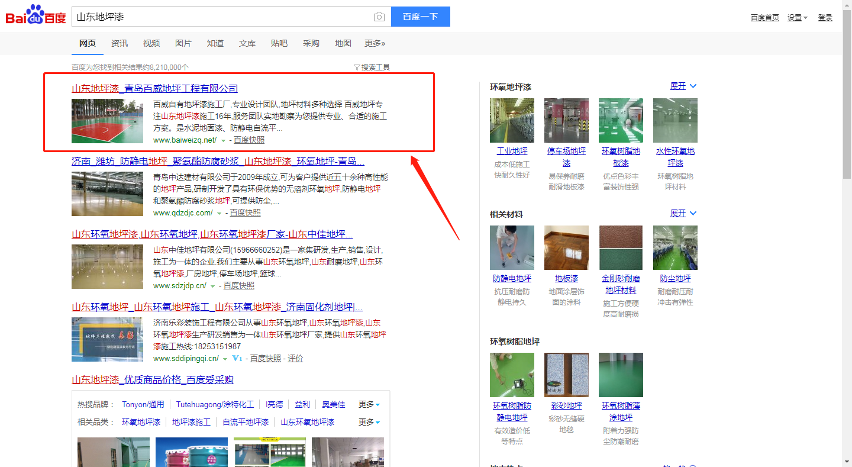Select 奥美佳 brand link
Screen dimensions: 852x467
pos(334,405)
